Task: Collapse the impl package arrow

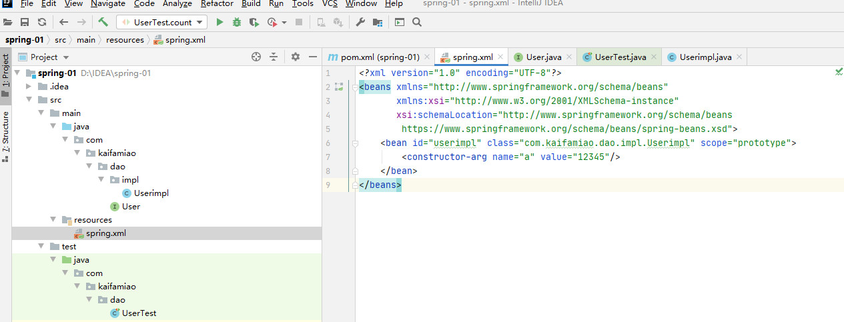Action: coord(101,179)
